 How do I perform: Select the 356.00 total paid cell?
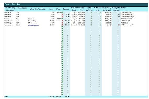(x=59, y=97)
